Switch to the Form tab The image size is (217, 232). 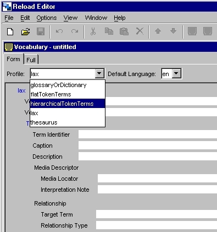(x=13, y=59)
